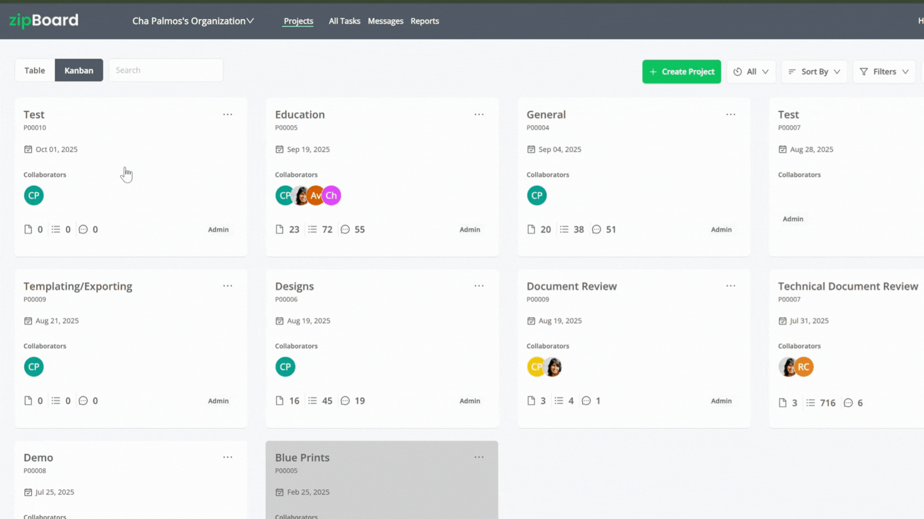
Task: Open the three-dot menu on General card
Action: [731, 114]
